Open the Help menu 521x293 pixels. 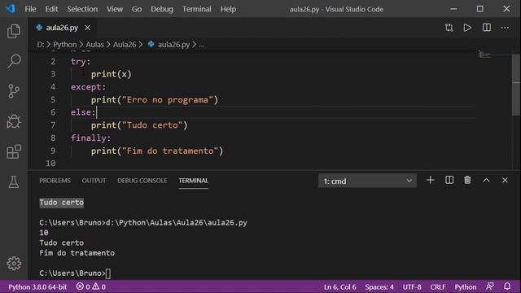click(x=228, y=9)
